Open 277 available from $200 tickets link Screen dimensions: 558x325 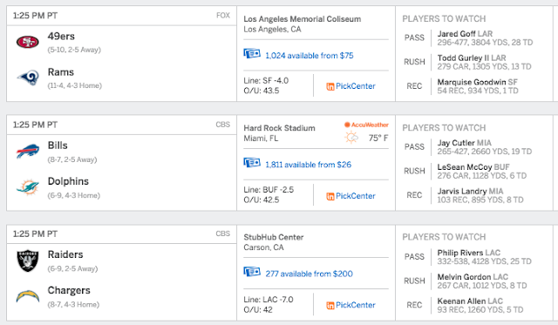pyautogui.click(x=309, y=274)
